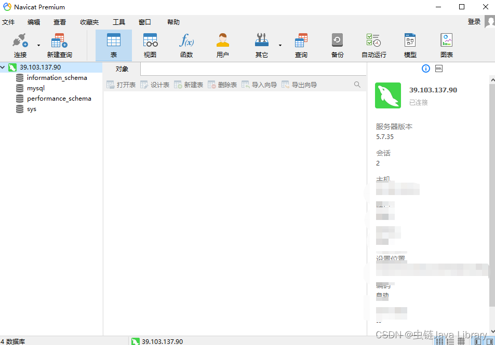Click the Navicat Premium logo in title bar

(7, 7)
